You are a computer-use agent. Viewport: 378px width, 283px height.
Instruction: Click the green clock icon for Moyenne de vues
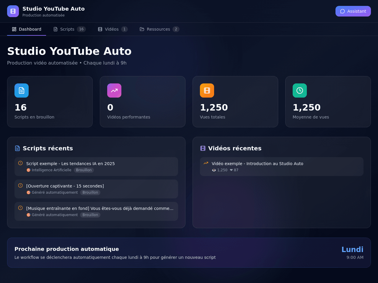pos(300,91)
